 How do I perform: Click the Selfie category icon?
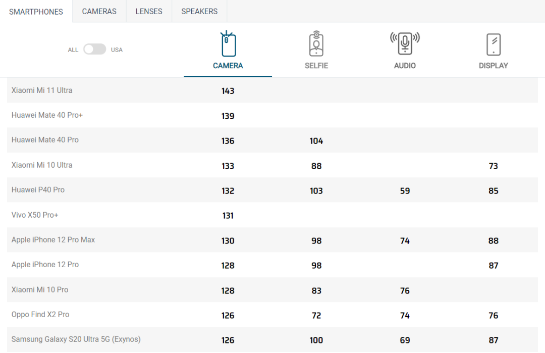click(316, 44)
